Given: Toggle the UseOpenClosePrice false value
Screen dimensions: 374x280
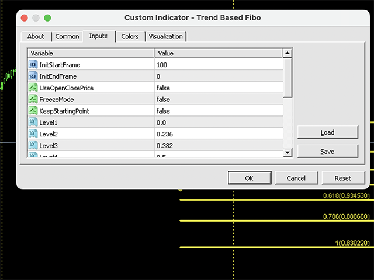Looking at the screenshot, I should point(163,88).
